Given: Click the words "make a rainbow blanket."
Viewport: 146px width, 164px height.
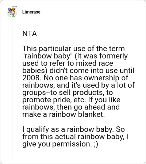Looking at the screenshot, I should point(64,114).
